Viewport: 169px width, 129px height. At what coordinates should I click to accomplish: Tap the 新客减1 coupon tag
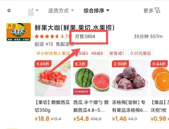pyautogui.click(x=116, y=53)
